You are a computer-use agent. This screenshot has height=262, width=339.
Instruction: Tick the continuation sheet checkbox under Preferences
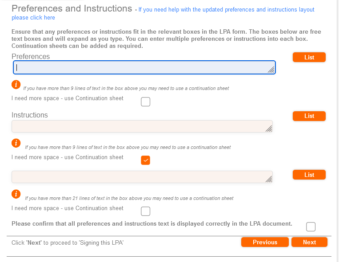[x=145, y=102]
